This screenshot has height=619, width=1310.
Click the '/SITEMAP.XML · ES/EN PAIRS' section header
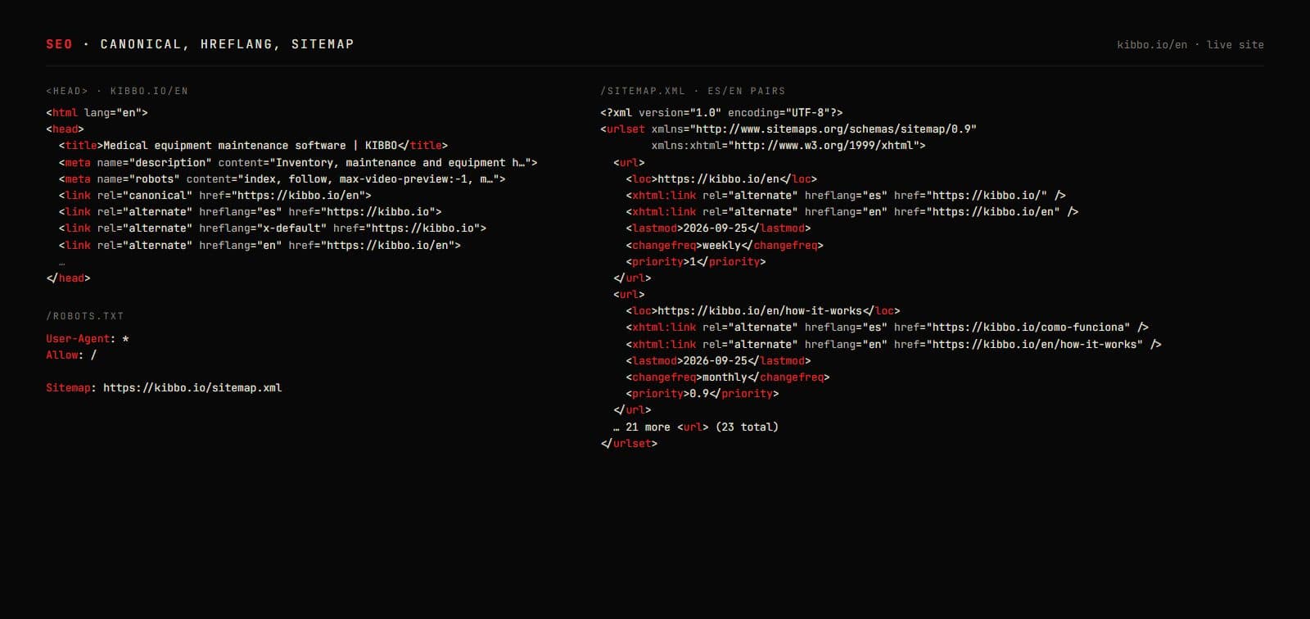coord(693,91)
